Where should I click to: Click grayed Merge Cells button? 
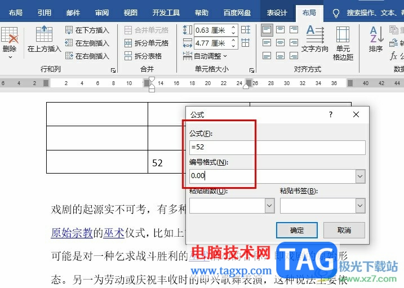tap(146, 30)
